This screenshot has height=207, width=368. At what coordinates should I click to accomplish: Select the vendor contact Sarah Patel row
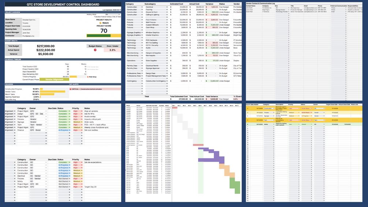click(x=304, y=11)
